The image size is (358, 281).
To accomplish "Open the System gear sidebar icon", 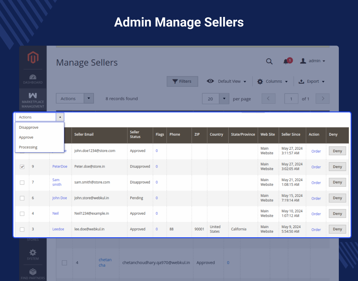I will click(x=33, y=254).
